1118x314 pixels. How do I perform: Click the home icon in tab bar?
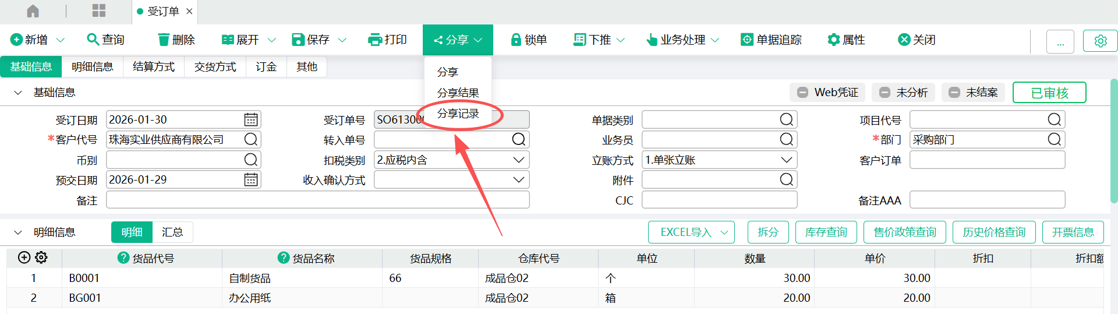point(33,11)
